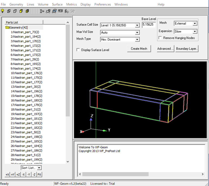Open the Help menu
Viewport: 209px width, 186px height.
pyautogui.click(x=161, y=4)
